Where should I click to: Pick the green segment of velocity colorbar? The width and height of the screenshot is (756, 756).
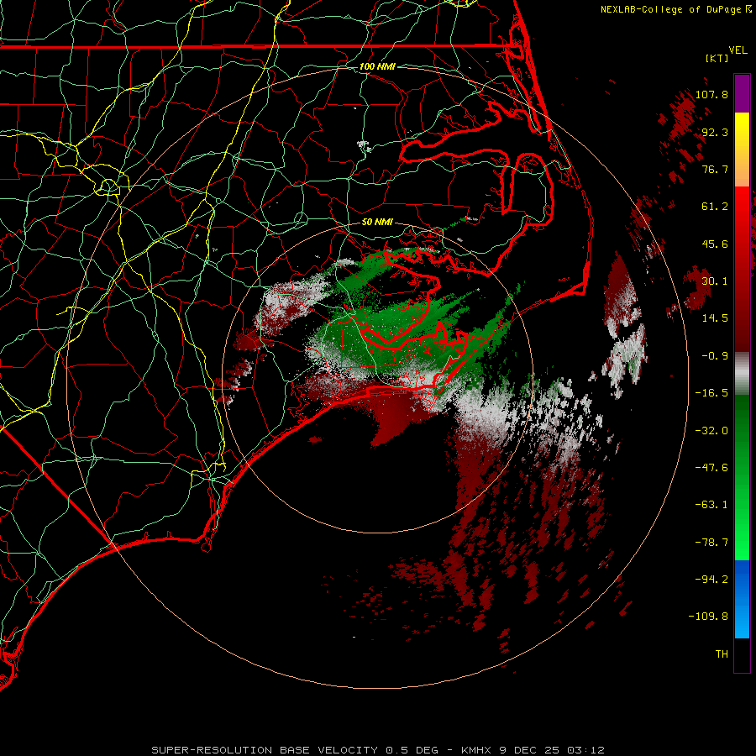click(x=742, y=477)
